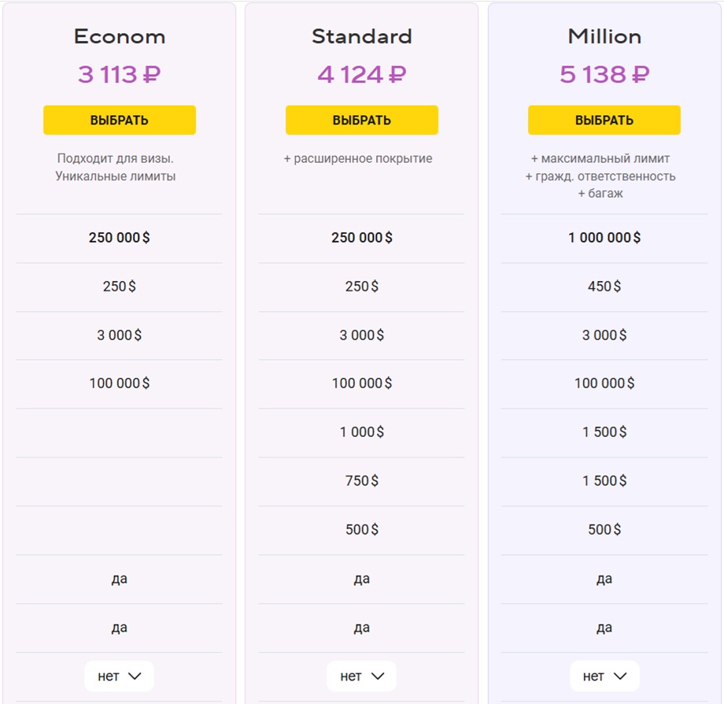Open the 'нет' dropdown in Million column
The image size is (724, 704).
[604, 676]
